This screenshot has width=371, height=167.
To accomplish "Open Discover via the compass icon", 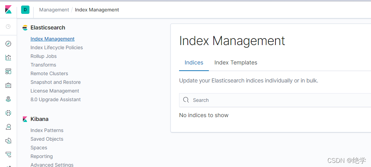I will point(8,44).
